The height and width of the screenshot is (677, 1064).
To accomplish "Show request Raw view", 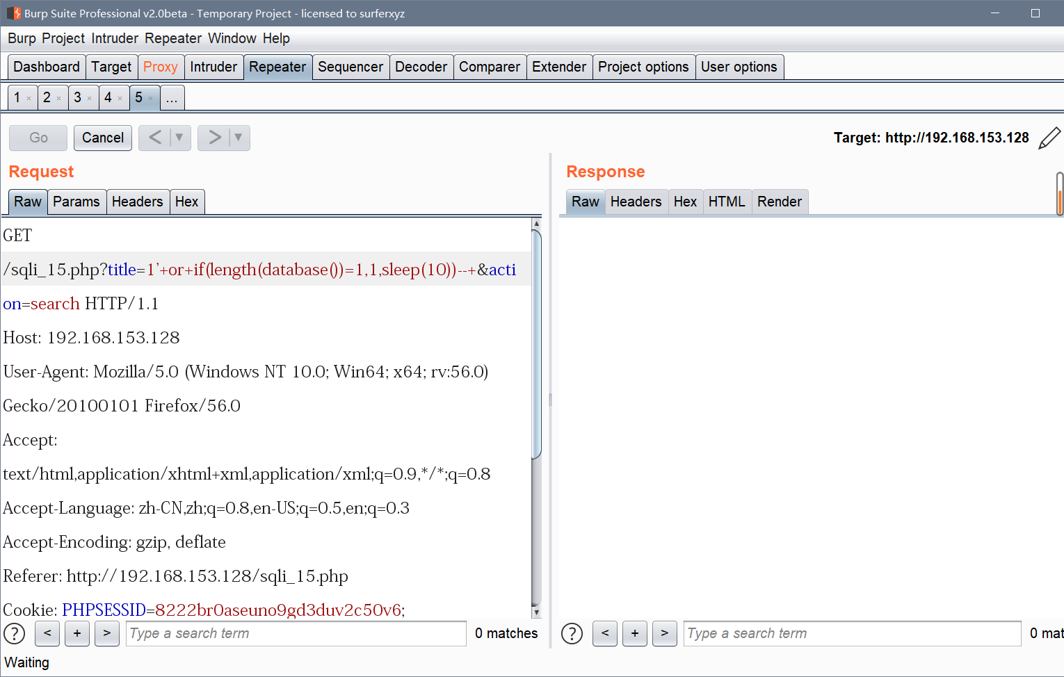I will [x=28, y=202].
